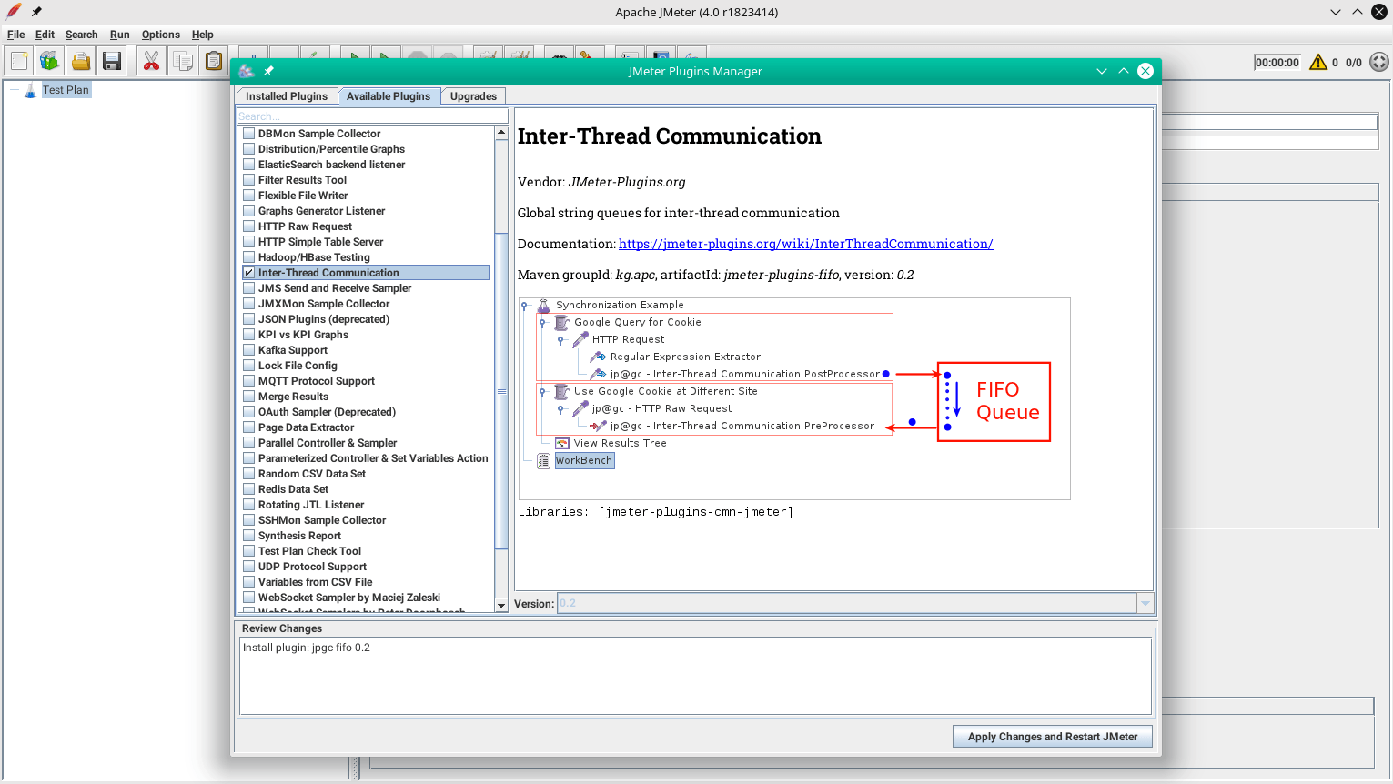Image resolution: width=1393 pixels, height=784 pixels.
Task: Open the Upgrades tab
Action: click(x=473, y=96)
